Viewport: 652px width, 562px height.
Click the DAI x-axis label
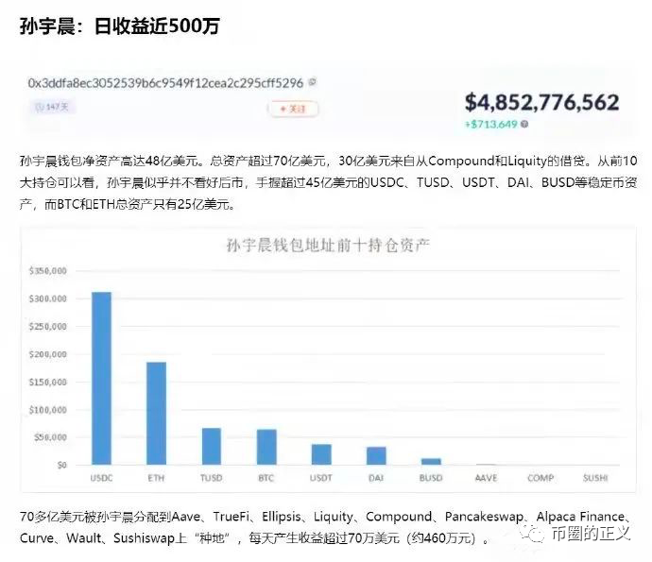(376, 478)
